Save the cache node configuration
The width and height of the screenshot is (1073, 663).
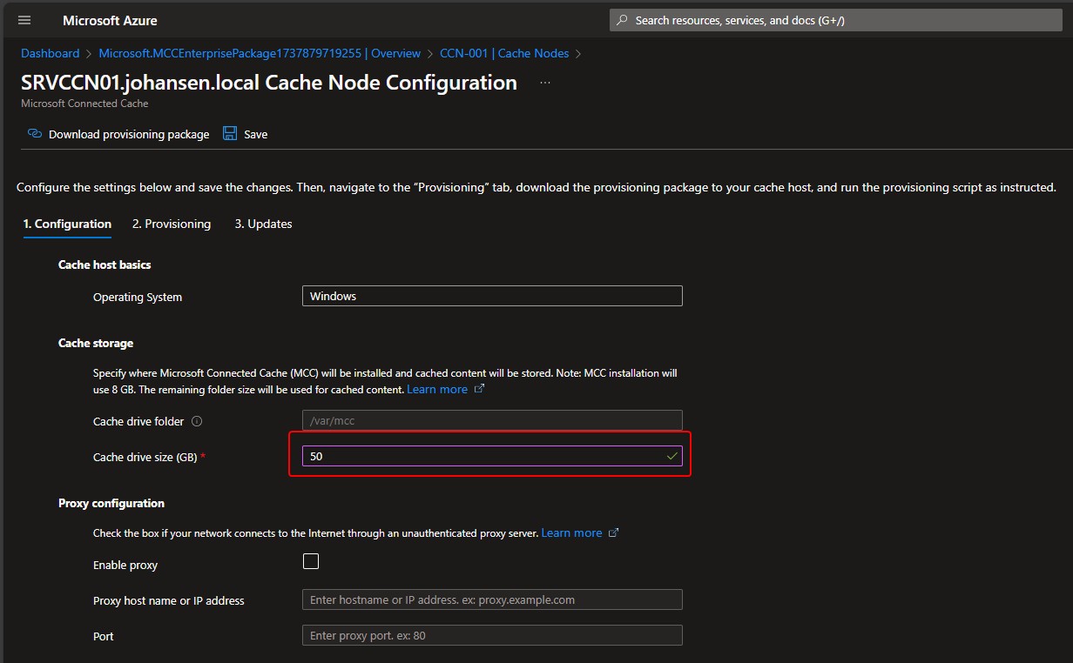246,134
